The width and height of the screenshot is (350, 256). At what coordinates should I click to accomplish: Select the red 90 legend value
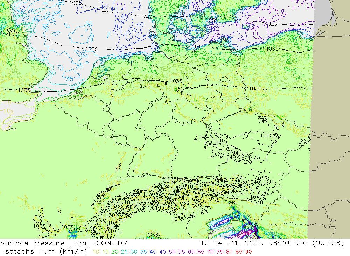point(248,252)
